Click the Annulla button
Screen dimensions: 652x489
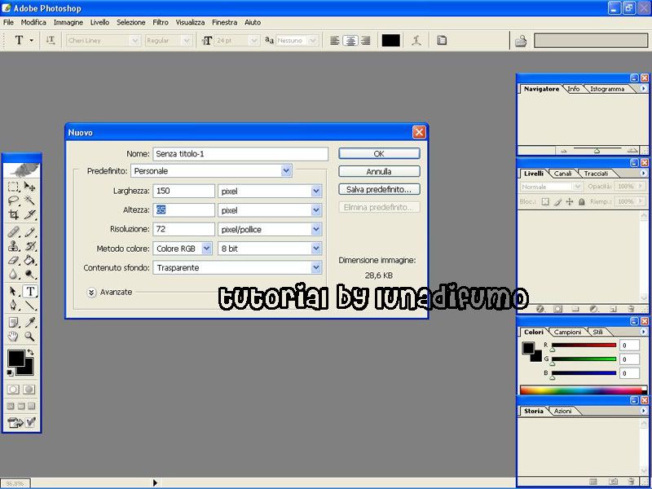(x=379, y=171)
